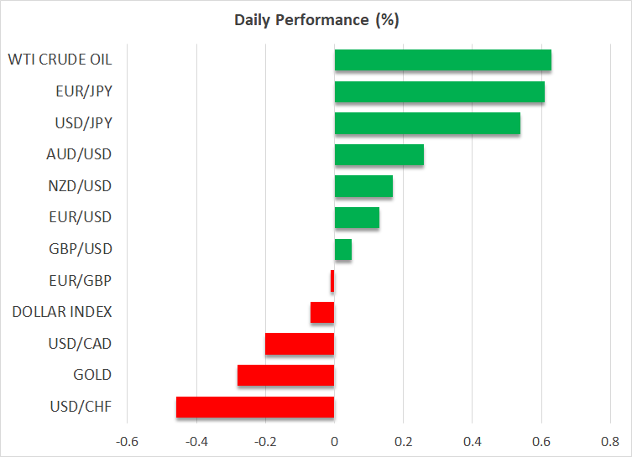Screen dimensions: 632x457
Task: Select the AUD/USD green bar
Action: click(x=379, y=154)
